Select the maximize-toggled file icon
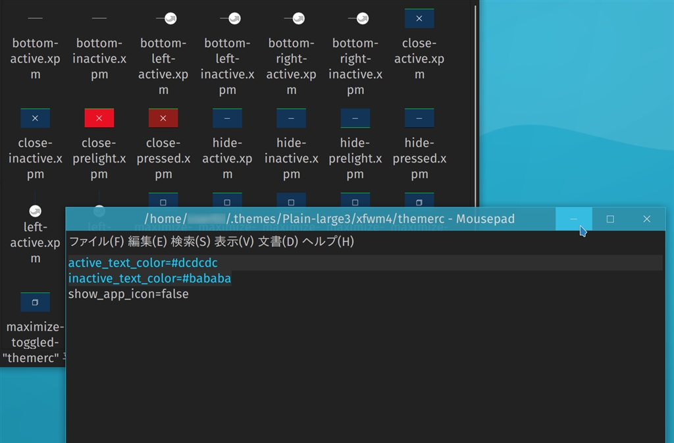The height and width of the screenshot is (443, 674). (x=36, y=302)
